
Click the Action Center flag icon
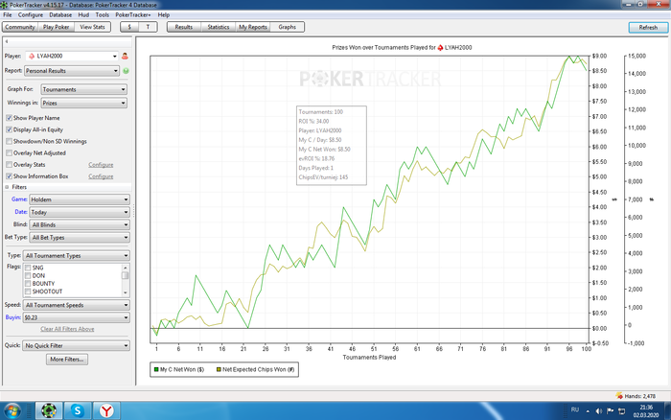coord(611,411)
